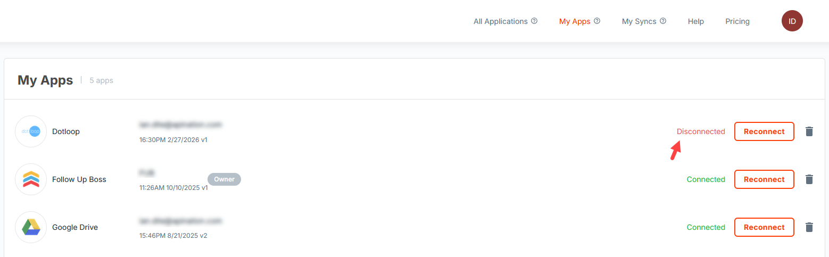Open the All Applications tab

[500, 21]
